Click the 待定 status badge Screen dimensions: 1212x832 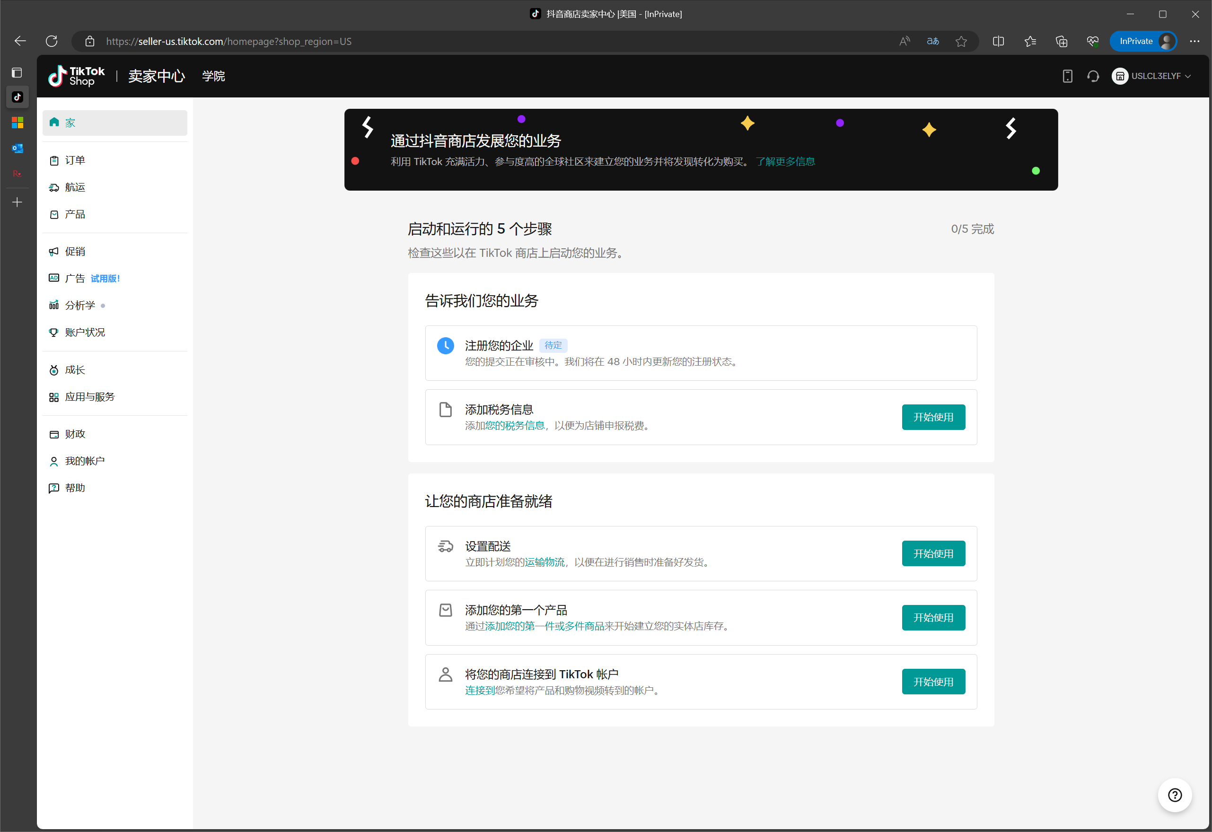[x=553, y=346]
